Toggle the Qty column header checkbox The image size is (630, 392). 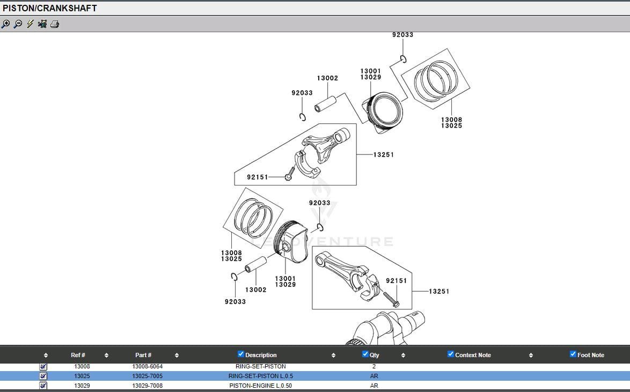click(x=365, y=354)
